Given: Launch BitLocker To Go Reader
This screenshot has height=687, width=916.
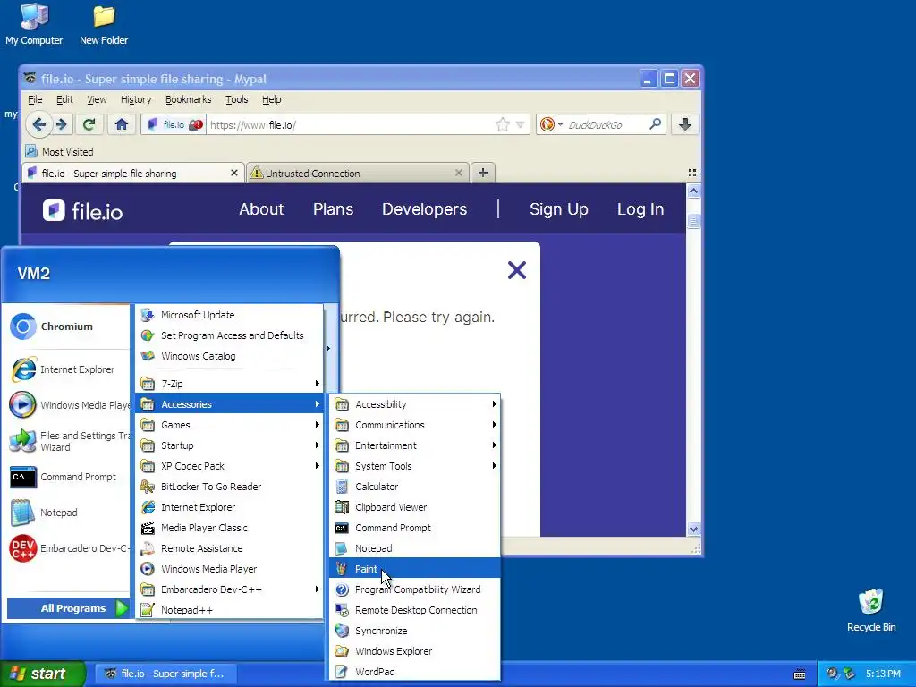Looking at the screenshot, I should 229,486.
